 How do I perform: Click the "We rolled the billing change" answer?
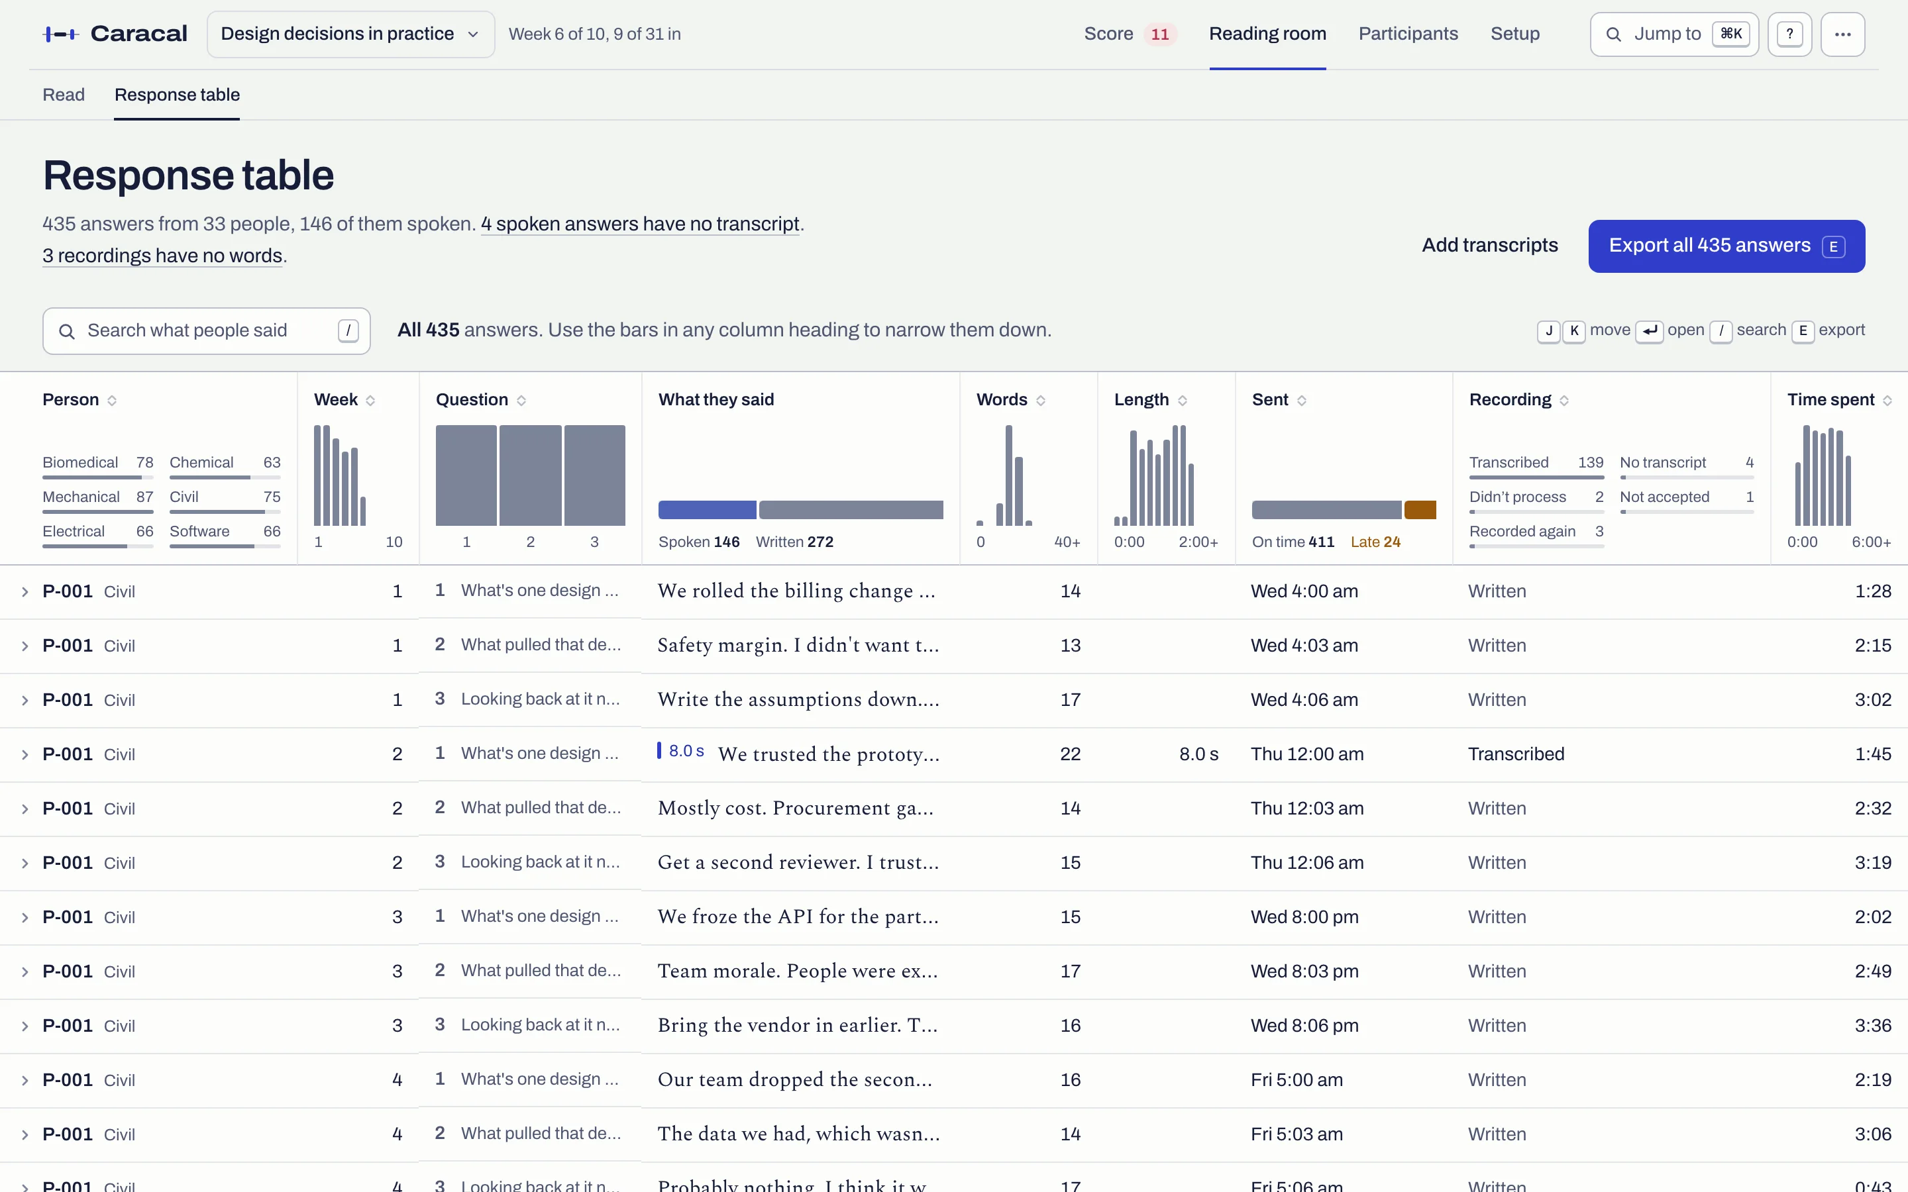796,591
